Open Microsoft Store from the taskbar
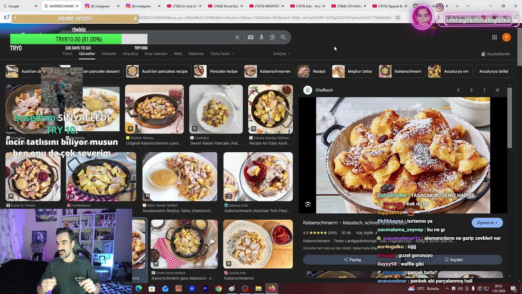The height and width of the screenshot is (294, 522). coord(152,289)
